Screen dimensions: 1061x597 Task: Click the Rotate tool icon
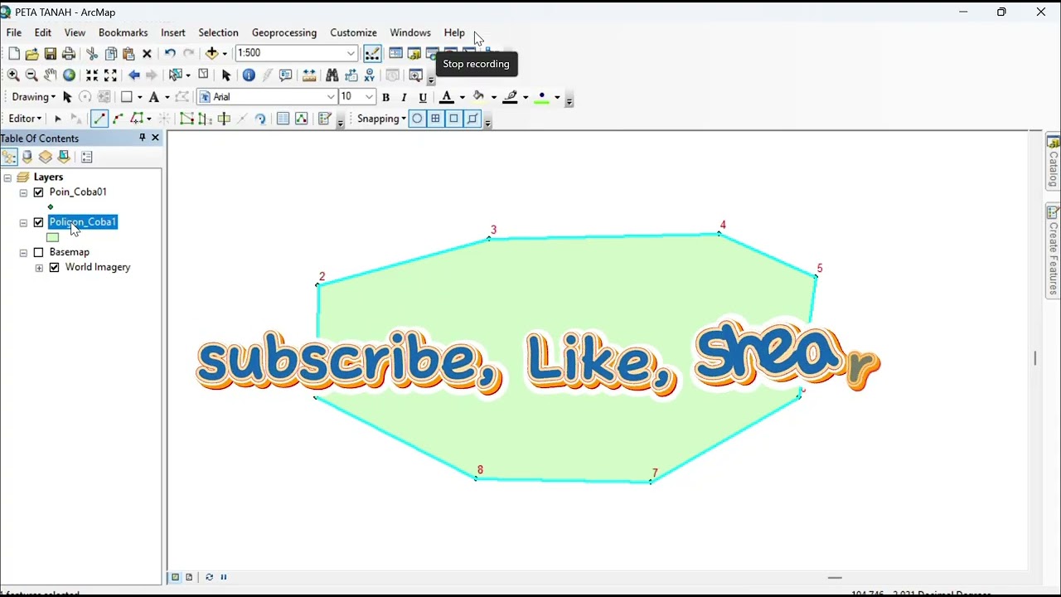pyautogui.click(x=260, y=119)
